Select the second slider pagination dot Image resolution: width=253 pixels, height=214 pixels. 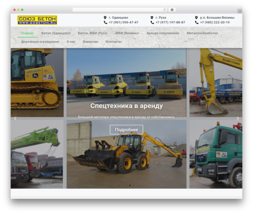123,185
